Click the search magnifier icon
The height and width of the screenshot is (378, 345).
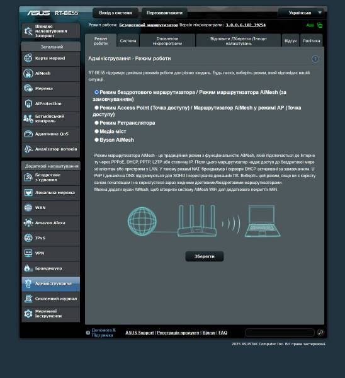tap(320, 333)
